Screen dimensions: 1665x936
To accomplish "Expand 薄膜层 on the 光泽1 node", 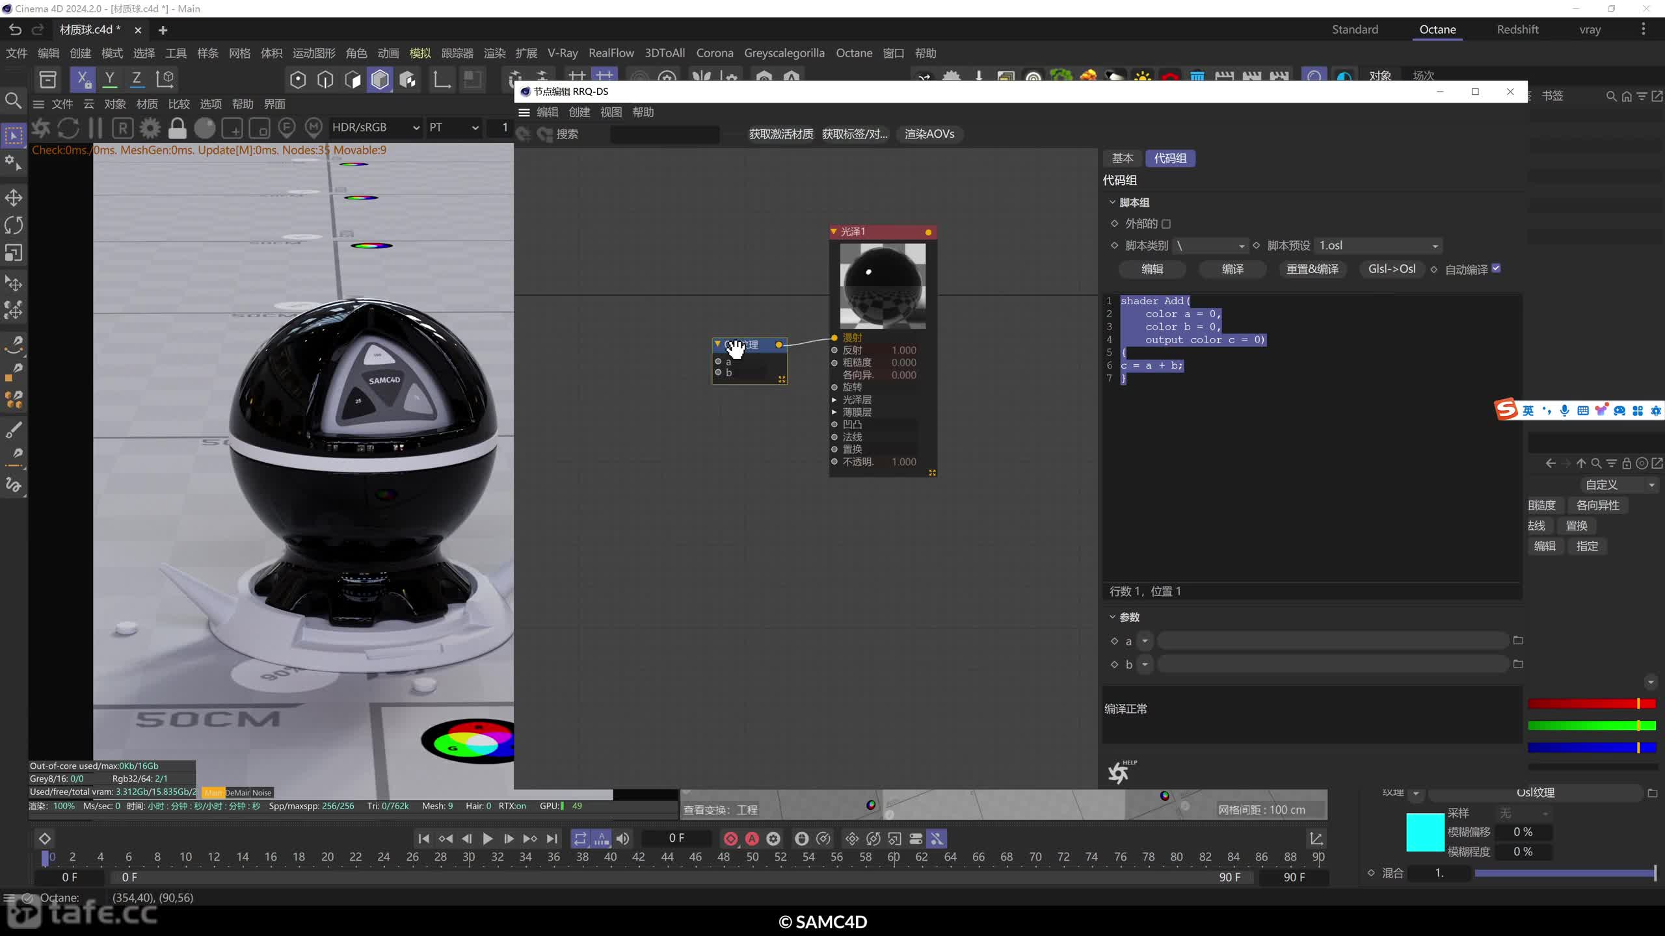I will click(x=834, y=412).
